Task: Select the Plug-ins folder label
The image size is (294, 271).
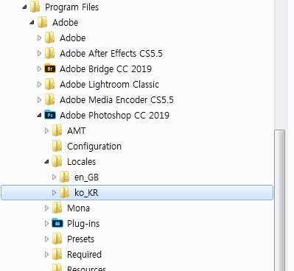Action: point(83,224)
